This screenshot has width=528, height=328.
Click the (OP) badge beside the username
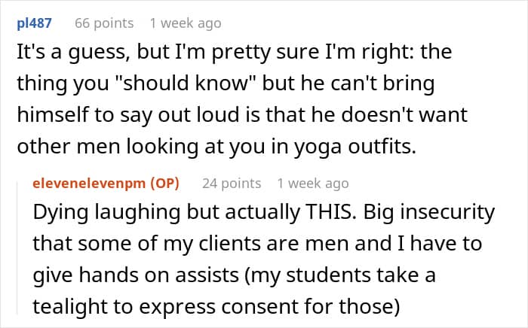[x=164, y=184]
